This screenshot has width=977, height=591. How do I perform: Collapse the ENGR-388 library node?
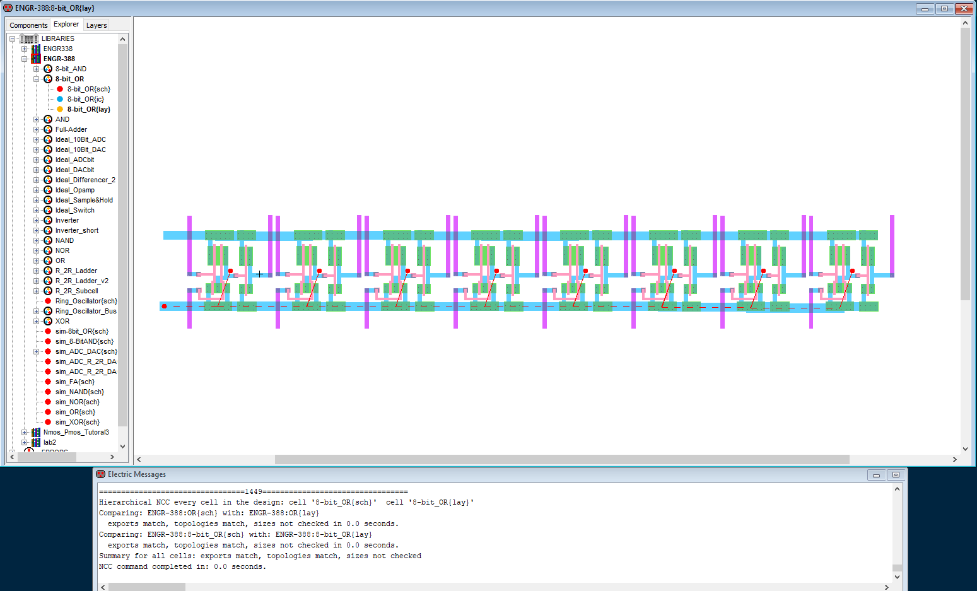(x=25, y=59)
